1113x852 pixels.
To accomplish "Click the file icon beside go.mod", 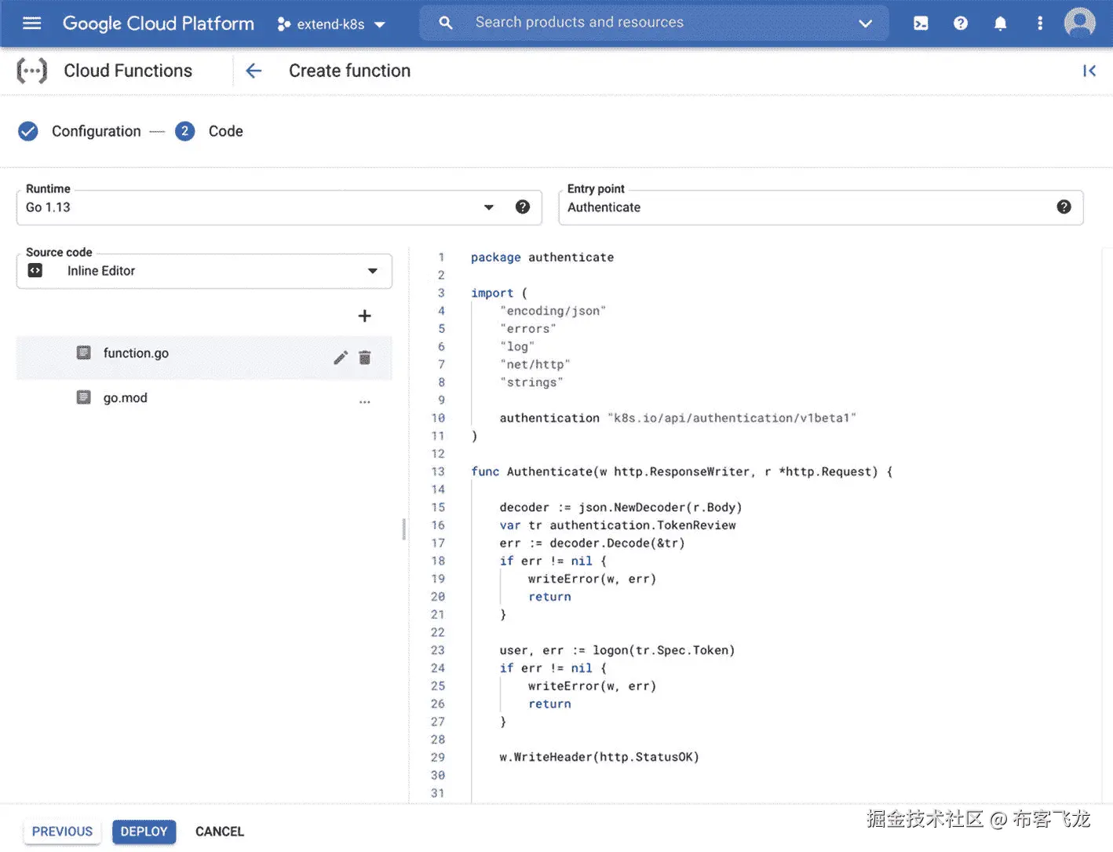I will point(83,397).
